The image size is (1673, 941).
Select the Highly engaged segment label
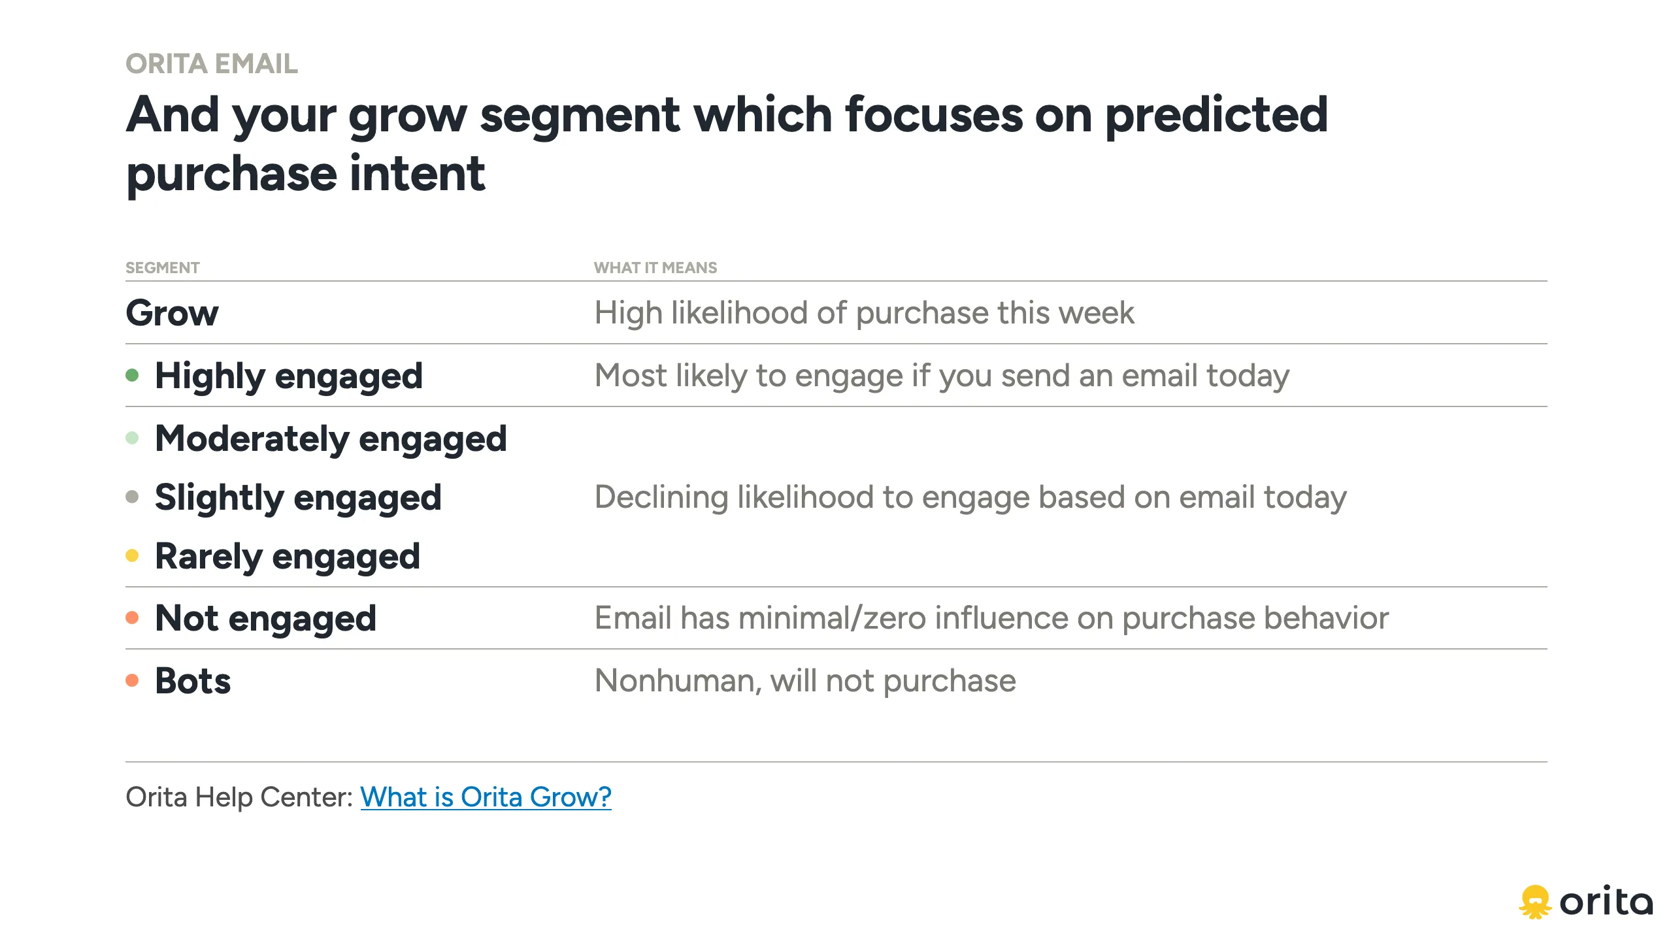coord(289,376)
